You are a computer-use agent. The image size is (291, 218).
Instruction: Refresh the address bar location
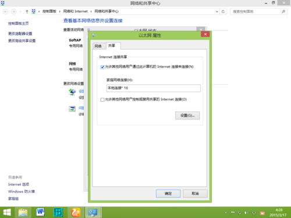(x=223, y=12)
